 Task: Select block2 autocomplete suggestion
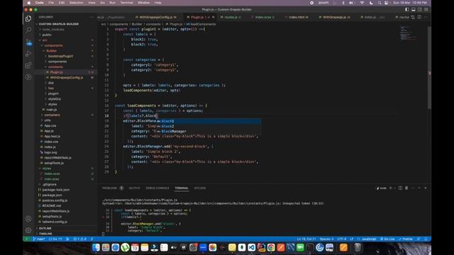point(209,126)
